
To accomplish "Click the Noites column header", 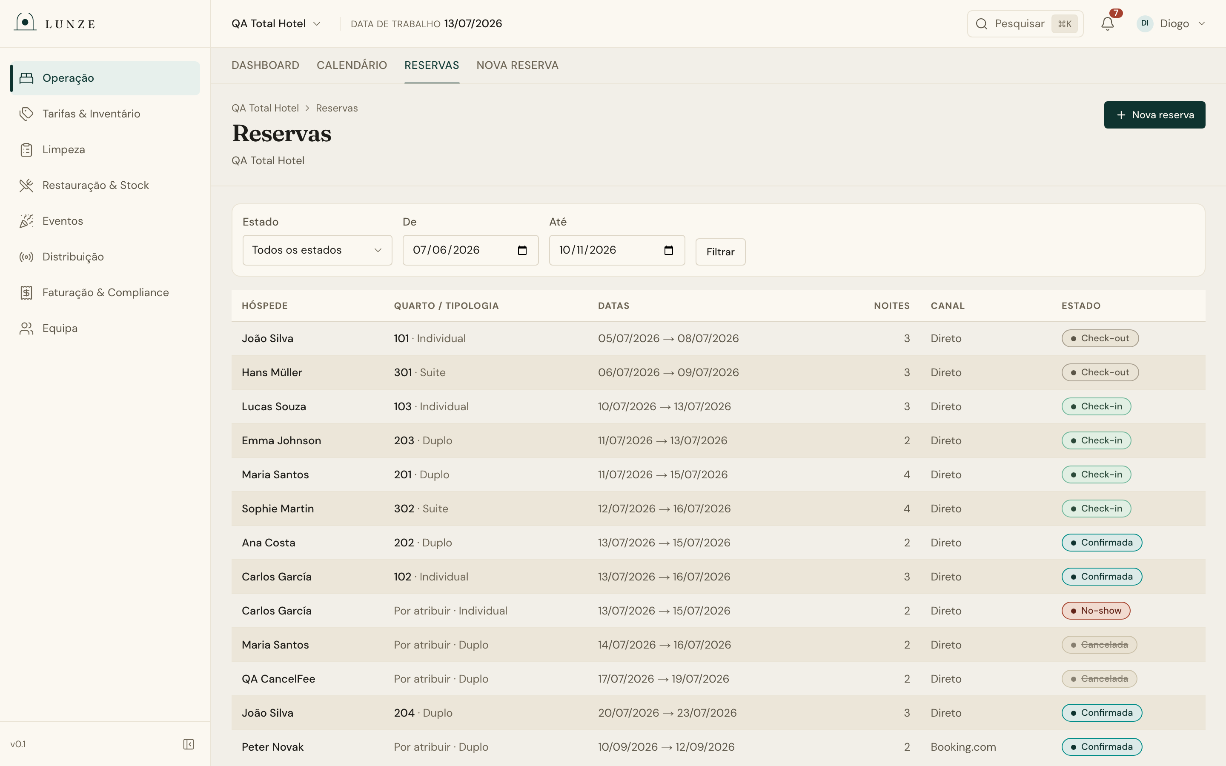I will pos(892,306).
